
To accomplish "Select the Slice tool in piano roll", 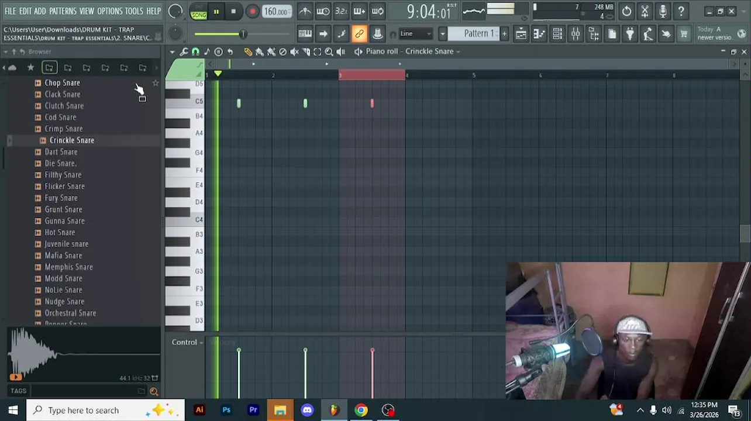I will (306, 51).
